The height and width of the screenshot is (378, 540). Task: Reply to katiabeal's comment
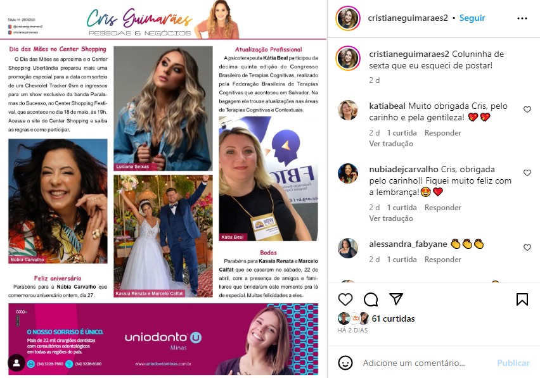(x=442, y=133)
